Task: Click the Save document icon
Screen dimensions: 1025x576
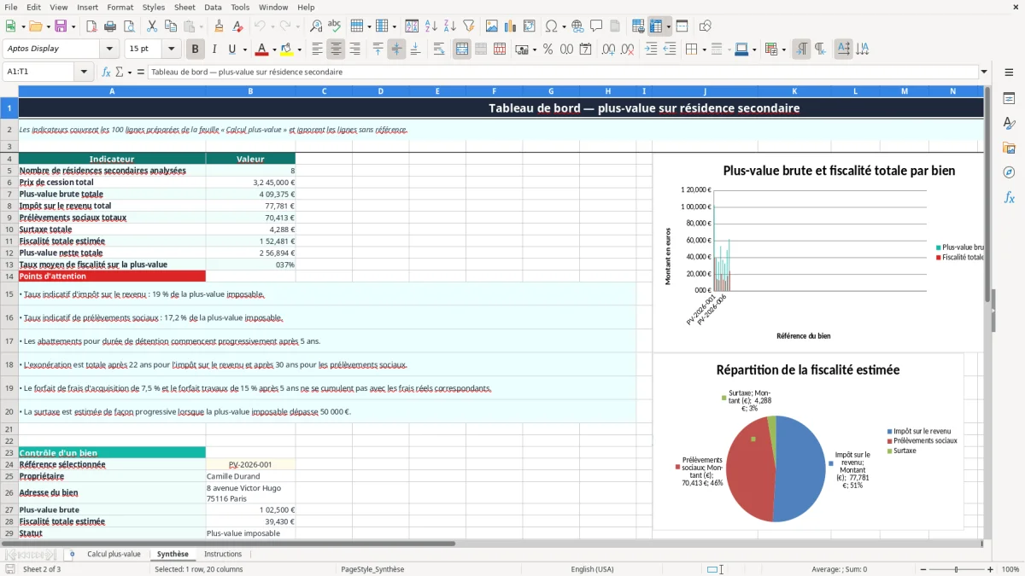Action: point(61,26)
